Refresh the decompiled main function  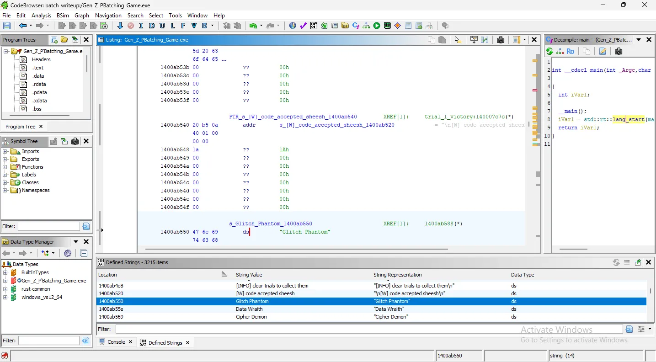click(x=549, y=51)
